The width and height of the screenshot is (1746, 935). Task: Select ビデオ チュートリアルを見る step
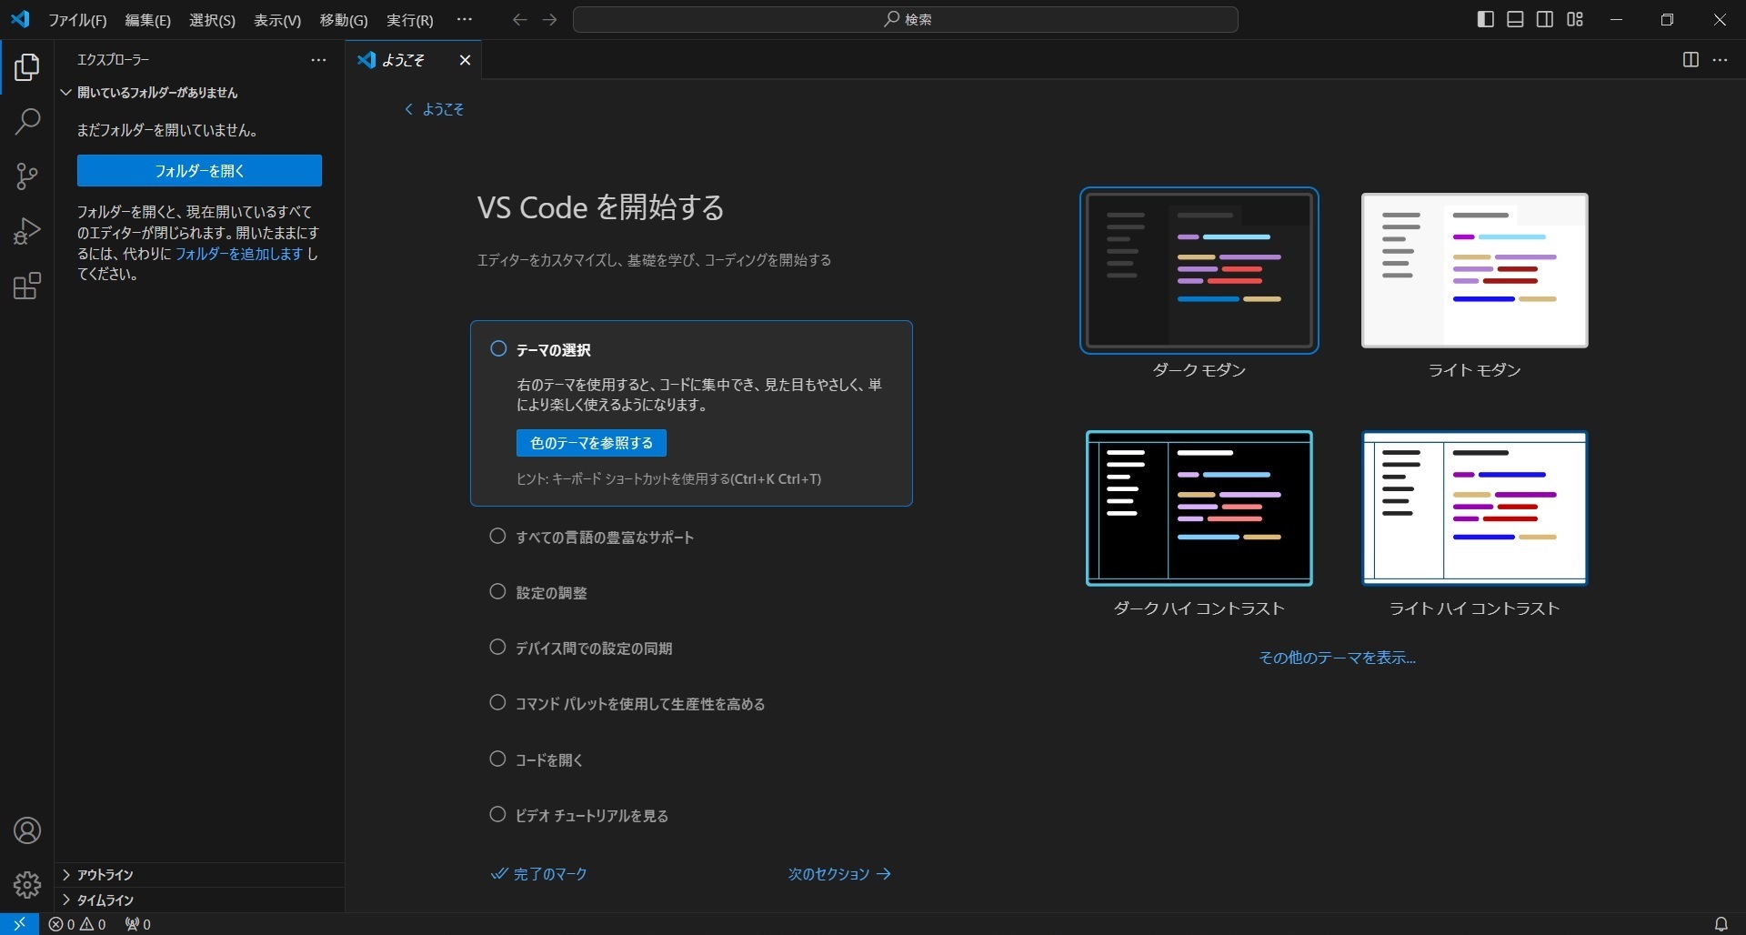tap(579, 816)
